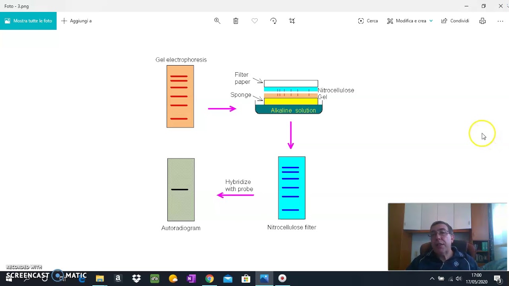Launch the TripAdvisor taskbar app
The height and width of the screenshot is (286, 509).
155,278
